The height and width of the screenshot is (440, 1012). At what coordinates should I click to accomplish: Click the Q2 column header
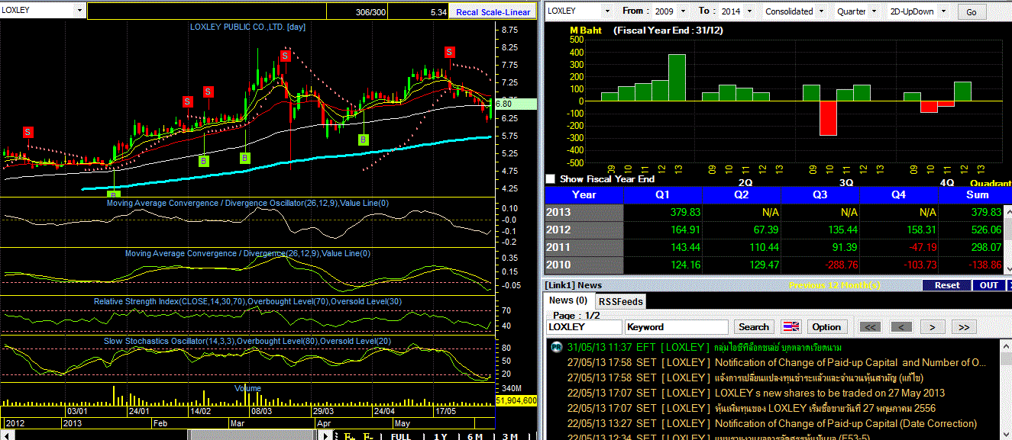pyautogui.click(x=742, y=195)
